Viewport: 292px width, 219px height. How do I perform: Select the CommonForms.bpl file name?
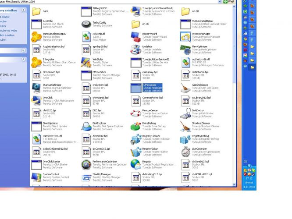point(153,98)
